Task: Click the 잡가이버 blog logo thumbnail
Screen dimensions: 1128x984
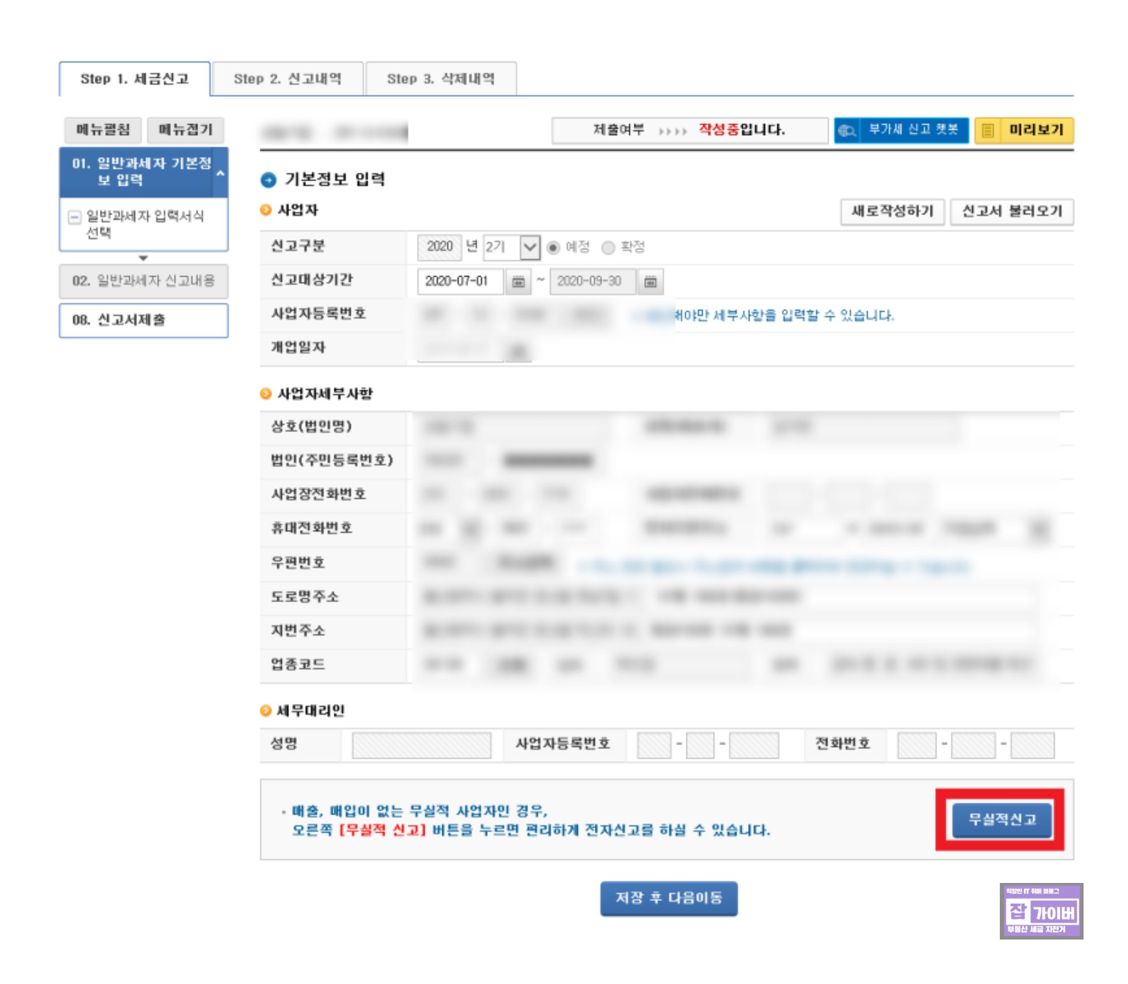Action: (1041, 911)
